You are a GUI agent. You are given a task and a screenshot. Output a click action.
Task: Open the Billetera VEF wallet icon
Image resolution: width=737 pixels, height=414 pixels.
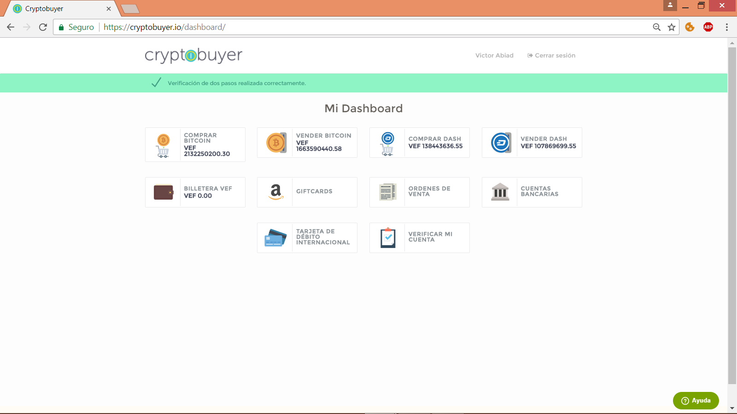164,192
